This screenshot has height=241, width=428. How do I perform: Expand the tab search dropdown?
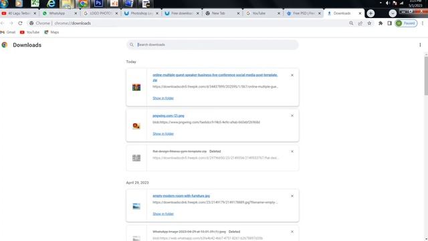pos(393,13)
